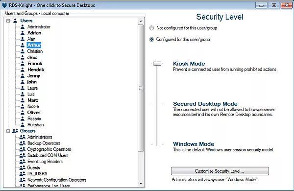Click the user icon beside Christian

[23, 51]
